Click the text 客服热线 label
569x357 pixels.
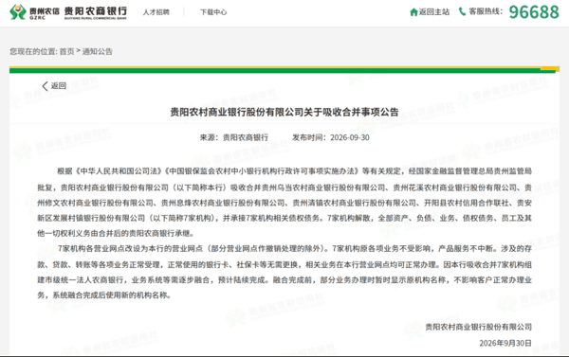pos(486,11)
